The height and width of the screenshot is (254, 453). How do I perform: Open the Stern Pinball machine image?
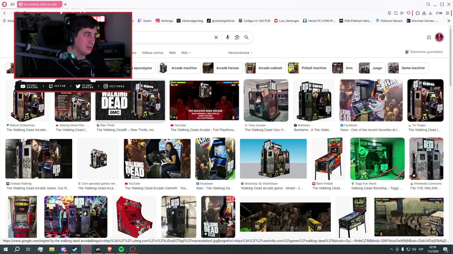click(x=328, y=159)
